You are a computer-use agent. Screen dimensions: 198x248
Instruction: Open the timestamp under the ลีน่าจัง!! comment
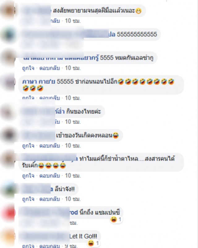click(x=73, y=199)
